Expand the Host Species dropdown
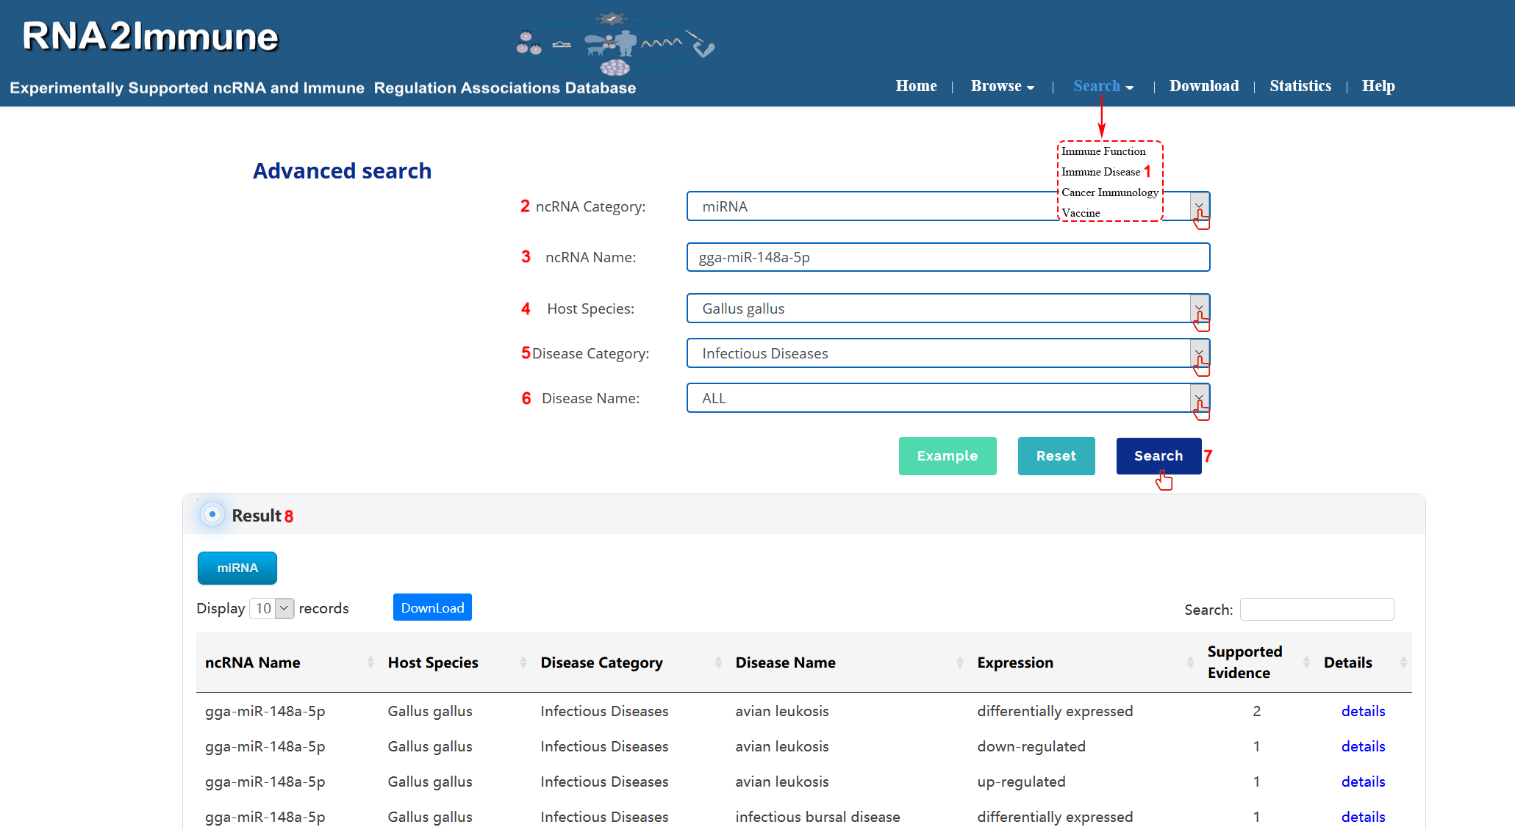The width and height of the screenshot is (1515, 830). [x=1198, y=308]
